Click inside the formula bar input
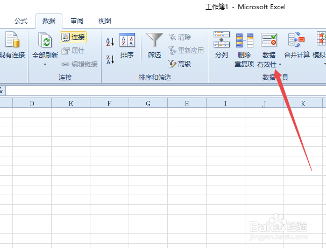The image size is (326, 248). [x=166, y=91]
